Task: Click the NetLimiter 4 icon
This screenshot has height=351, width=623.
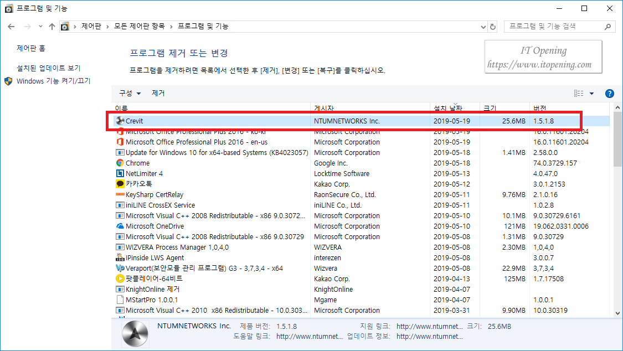Action: point(120,173)
